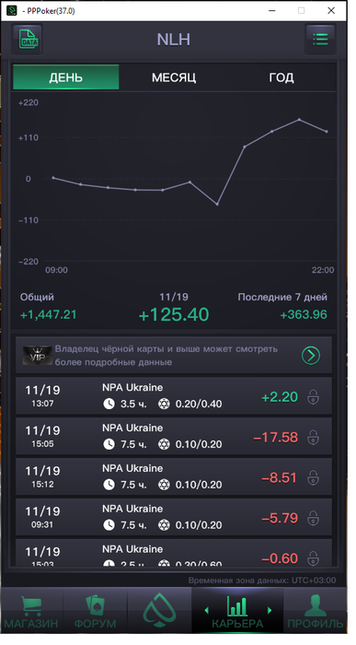Open the green list menu icon

320,40
